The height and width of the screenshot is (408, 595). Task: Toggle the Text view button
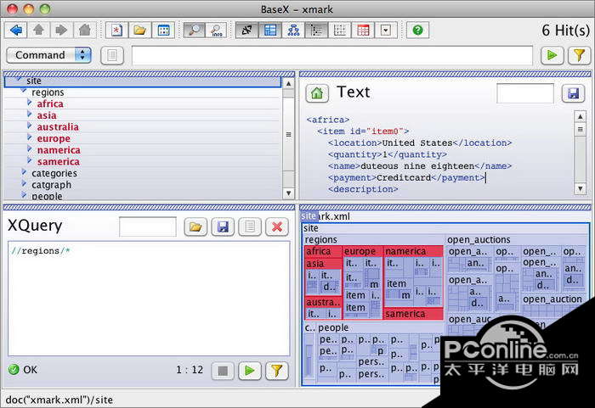coord(246,30)
